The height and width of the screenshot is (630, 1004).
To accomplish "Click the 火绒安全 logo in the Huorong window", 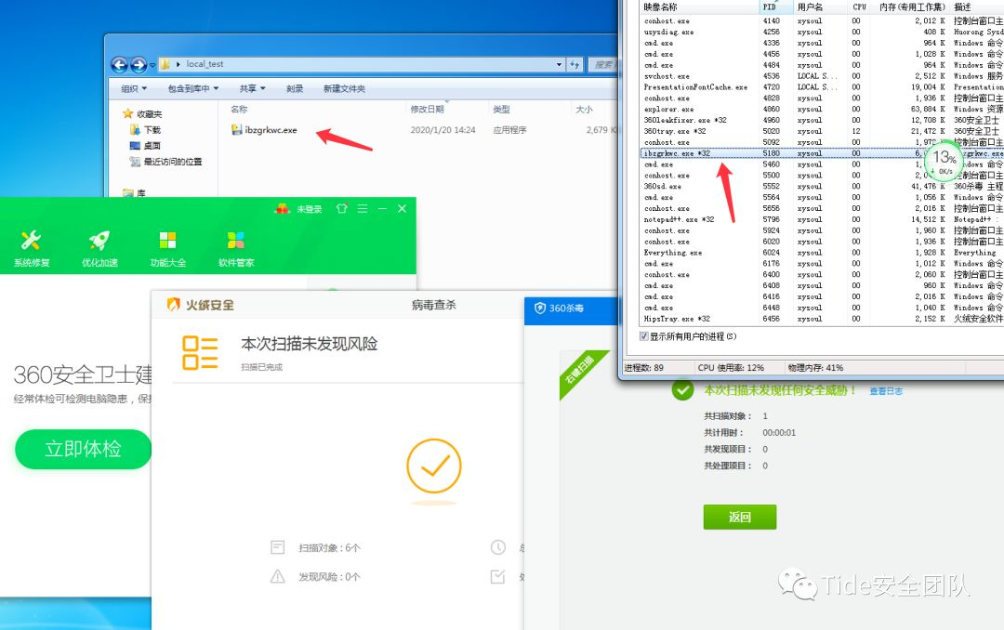I will [201, 305].
